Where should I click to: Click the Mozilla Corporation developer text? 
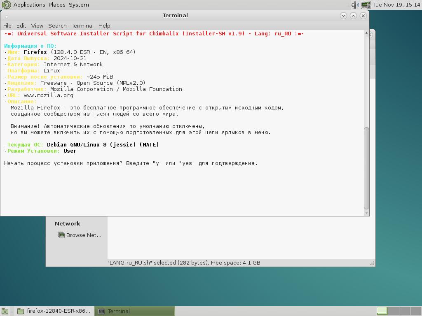point(116,89)
